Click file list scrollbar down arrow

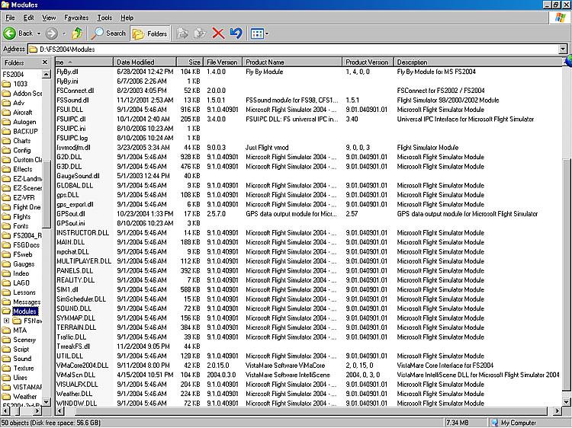pos(567,402)
